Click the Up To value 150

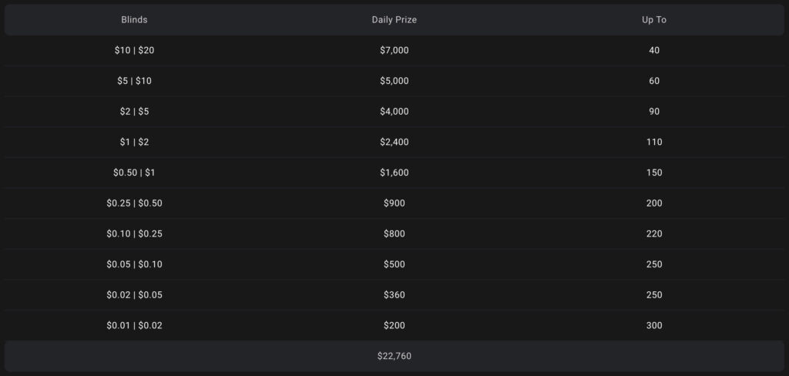click(x=654, y=173)
